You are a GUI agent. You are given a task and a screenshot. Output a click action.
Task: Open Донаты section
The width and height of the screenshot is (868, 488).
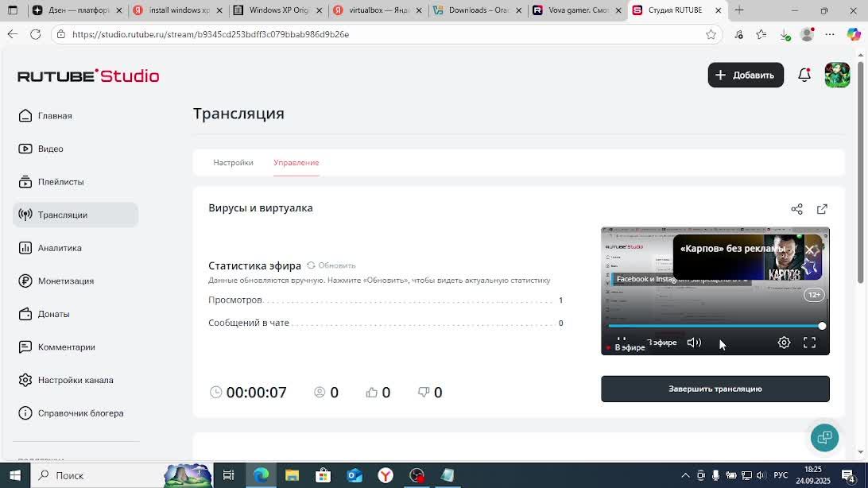pos(44,314)
